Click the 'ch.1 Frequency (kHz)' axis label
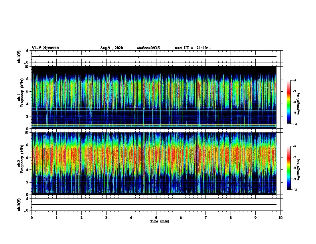The width and height of the screenshot is (316, 244). (21, 92)
